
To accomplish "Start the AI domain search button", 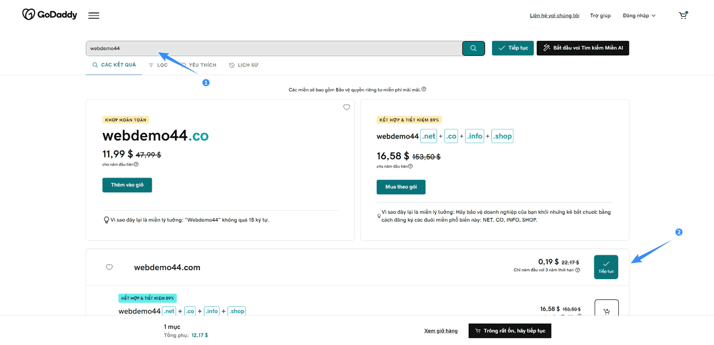I will point(583,48).
